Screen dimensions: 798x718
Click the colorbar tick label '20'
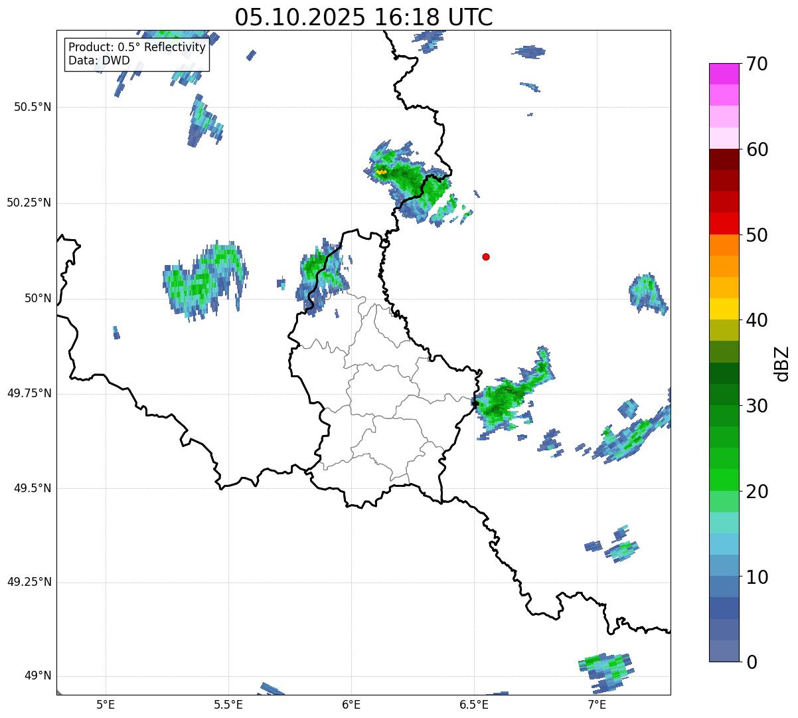pyautogui.click(x=757, y=492)
